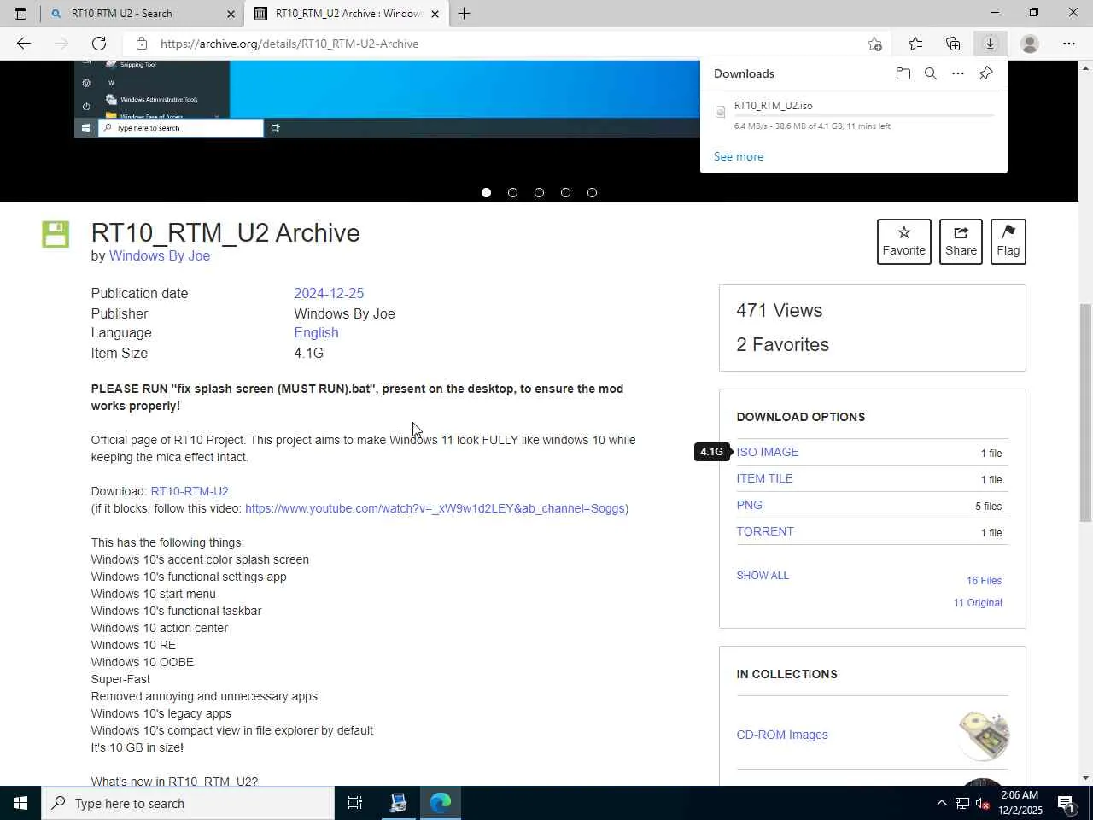The image size is (1093, 820).
Task: Select the second carousel dot
Action: tap(512, 192)
